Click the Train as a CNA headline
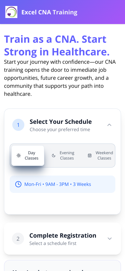Image resolution: width=125 pixels, height=271 pixels. [x=57, y=45]
